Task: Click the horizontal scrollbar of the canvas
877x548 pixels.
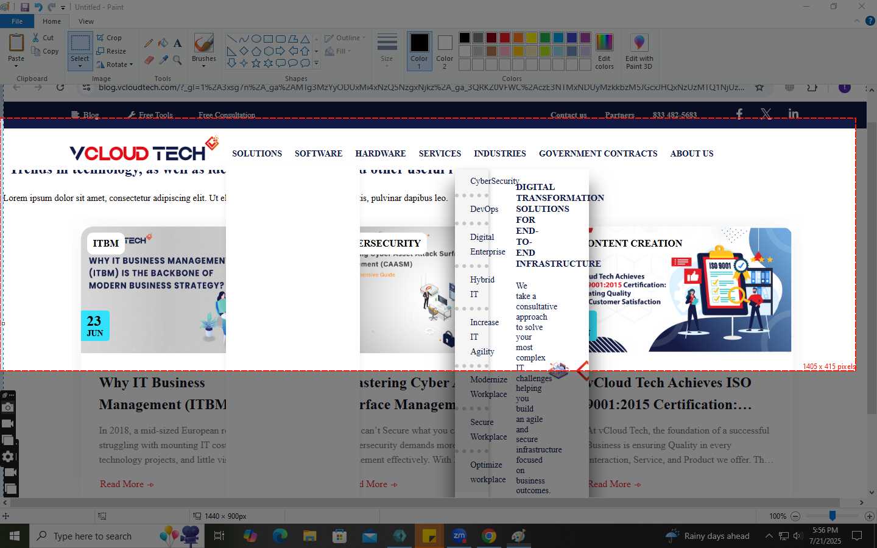Action: 425,503
